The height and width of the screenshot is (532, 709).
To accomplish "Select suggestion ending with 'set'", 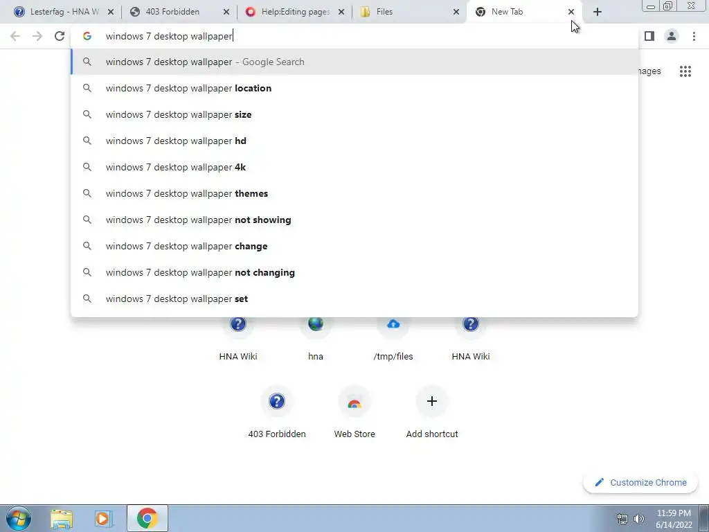I will pyautogui.click(x=354, y=299).
